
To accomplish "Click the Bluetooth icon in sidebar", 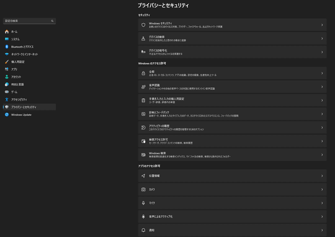I will tap(7, 46).
